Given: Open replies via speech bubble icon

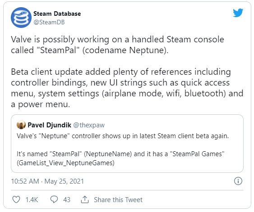Looking at the screenshot, I should 54,199.
